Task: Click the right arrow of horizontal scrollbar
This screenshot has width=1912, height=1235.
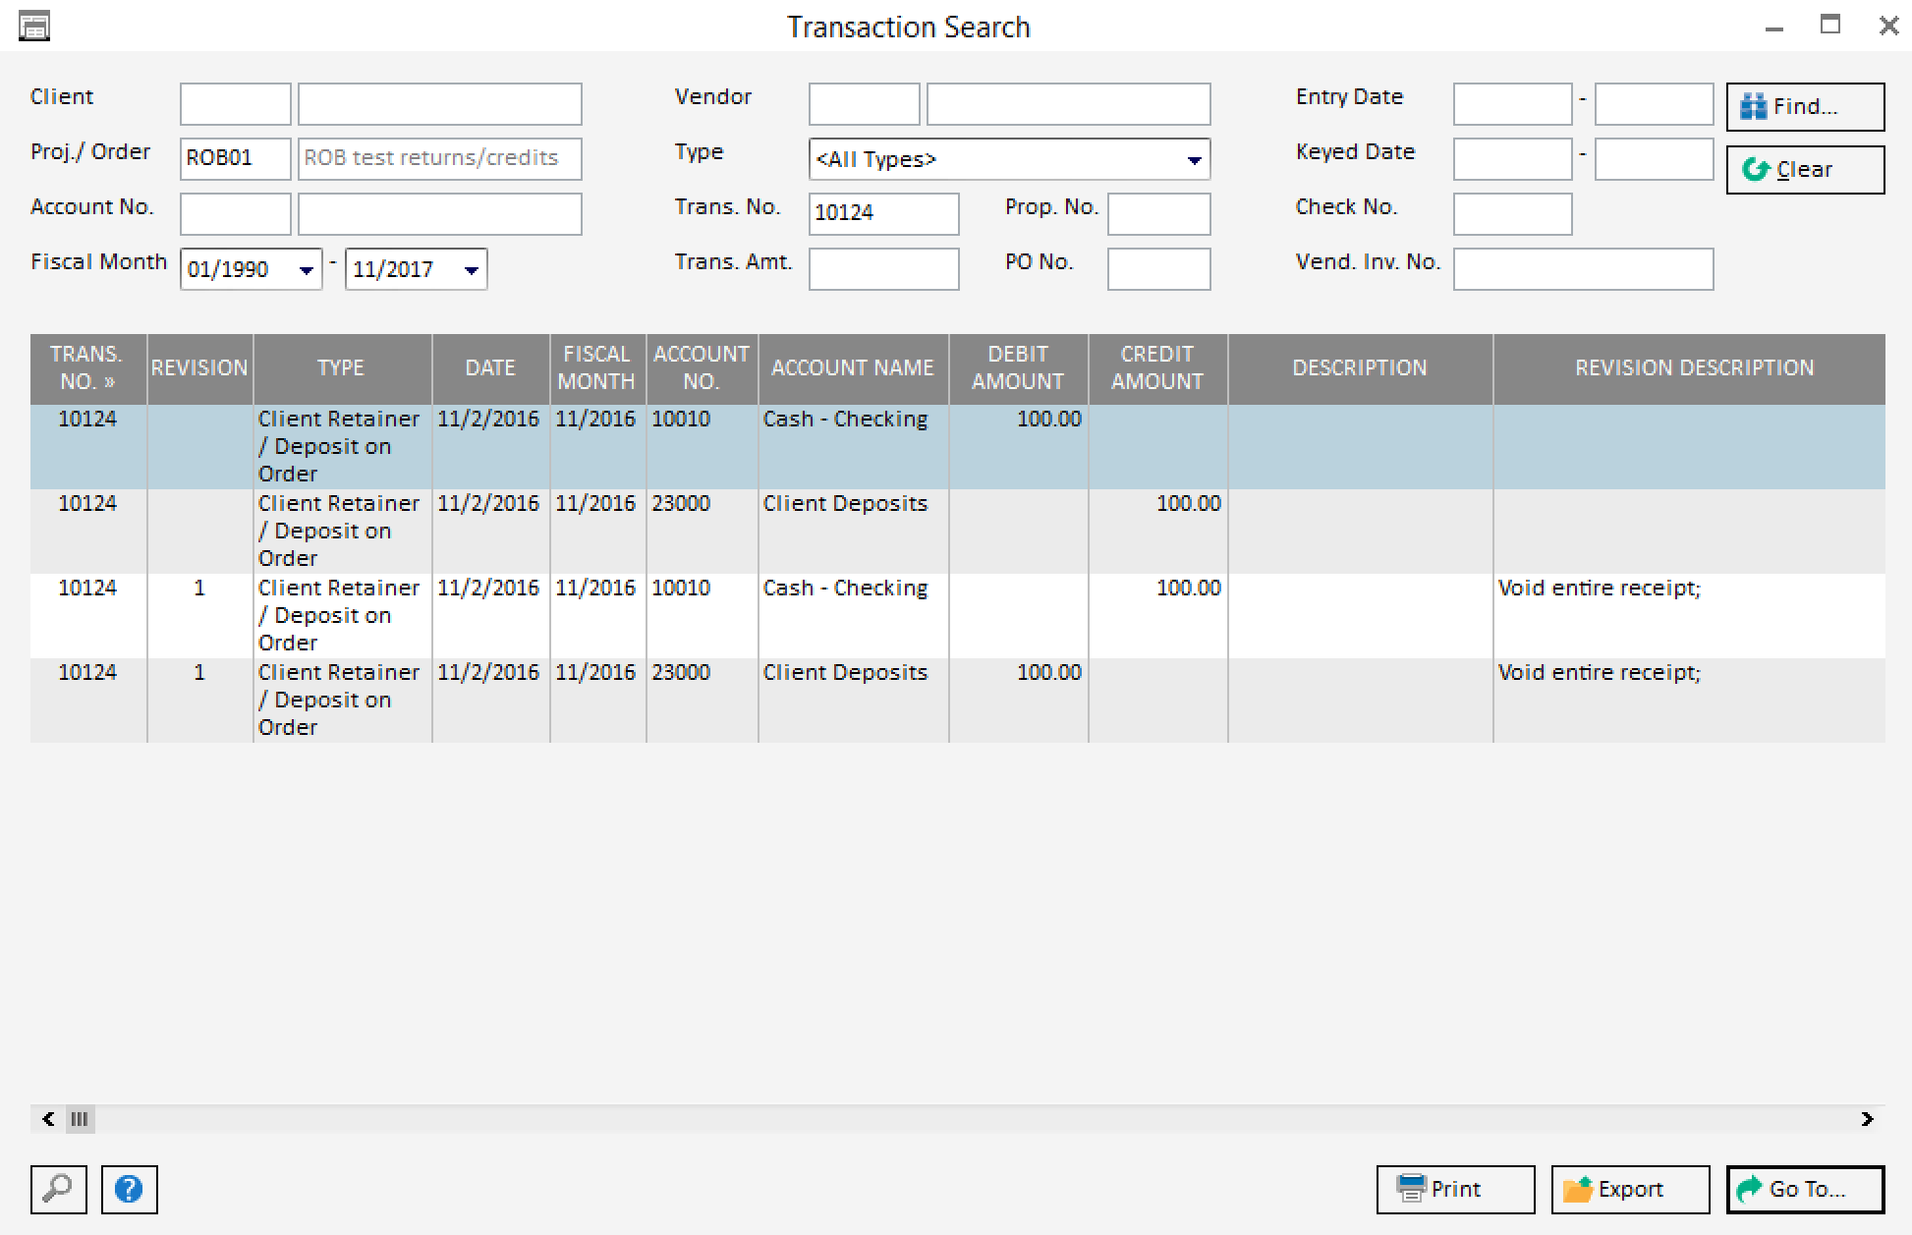Action: point(1866,1119)
